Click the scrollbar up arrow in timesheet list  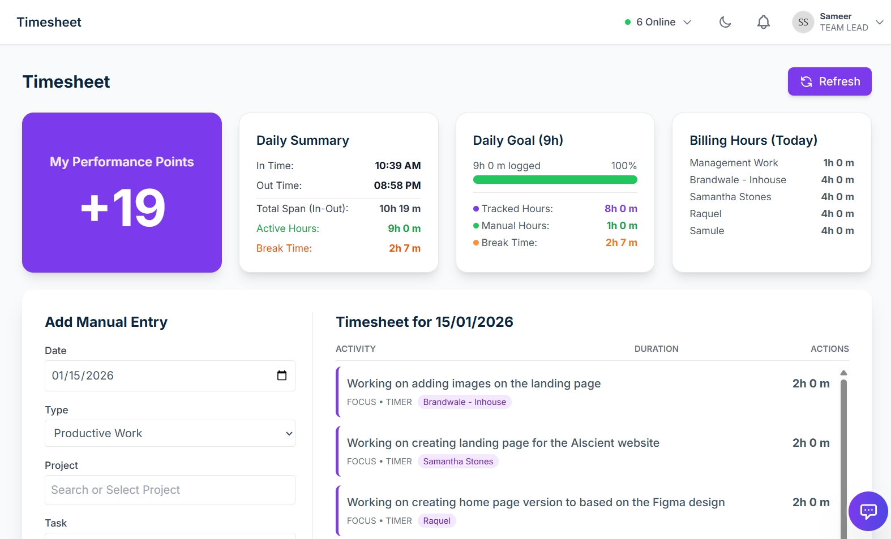(843, 373)
